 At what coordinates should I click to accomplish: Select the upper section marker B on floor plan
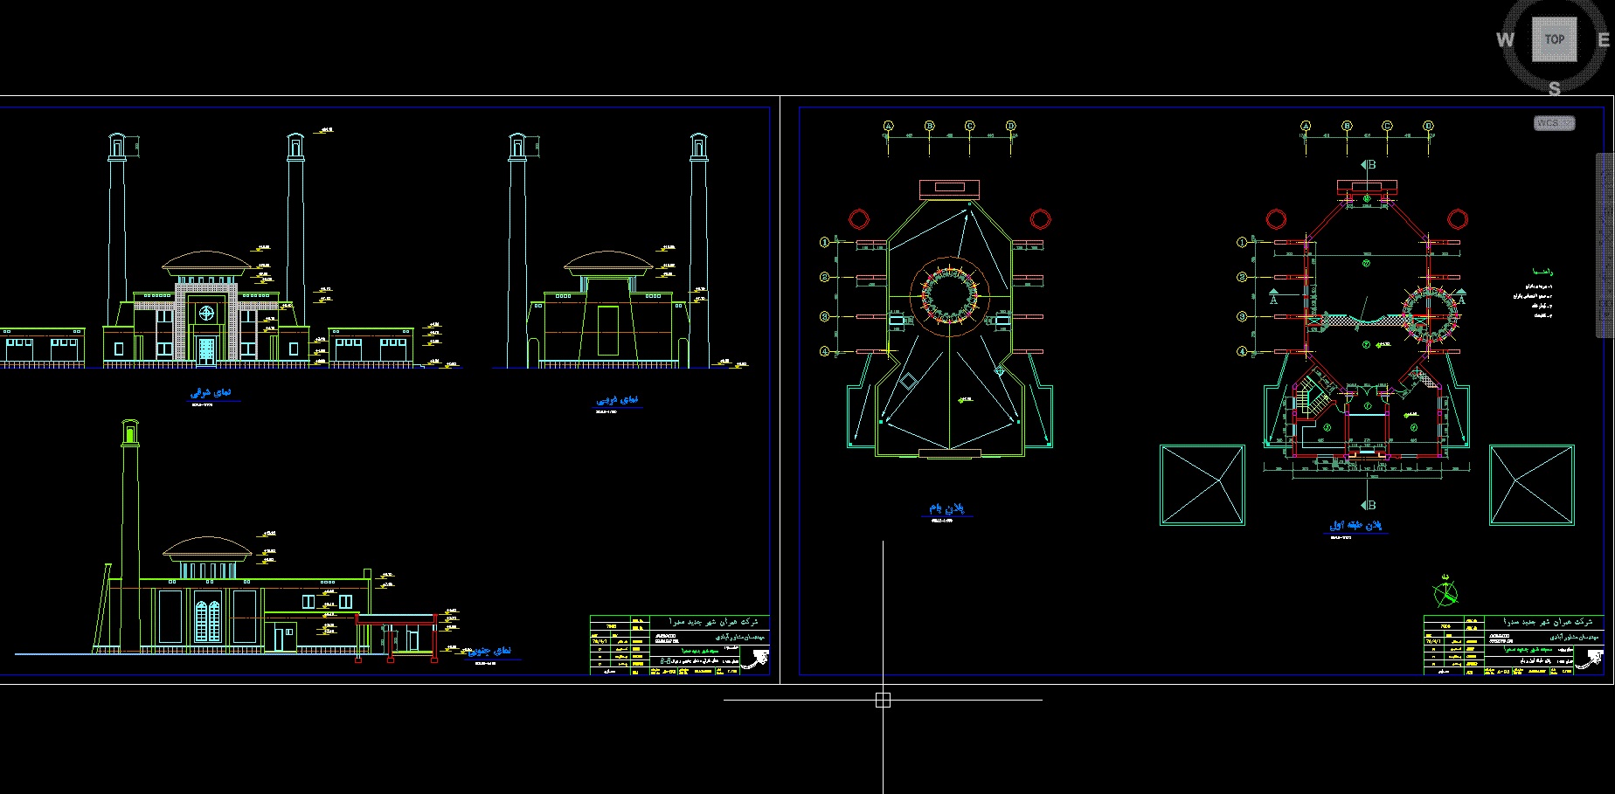point(1369,164)
